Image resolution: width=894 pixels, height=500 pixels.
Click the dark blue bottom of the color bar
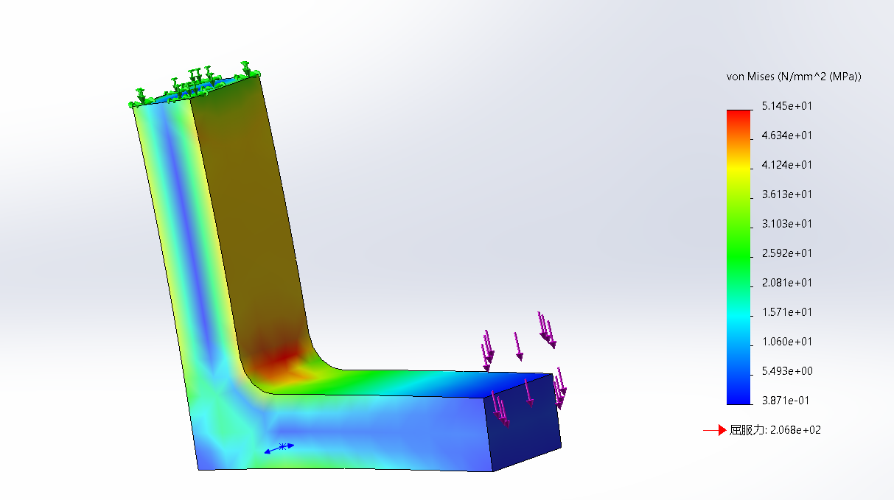pyautogui.click(x=738, y=398)
